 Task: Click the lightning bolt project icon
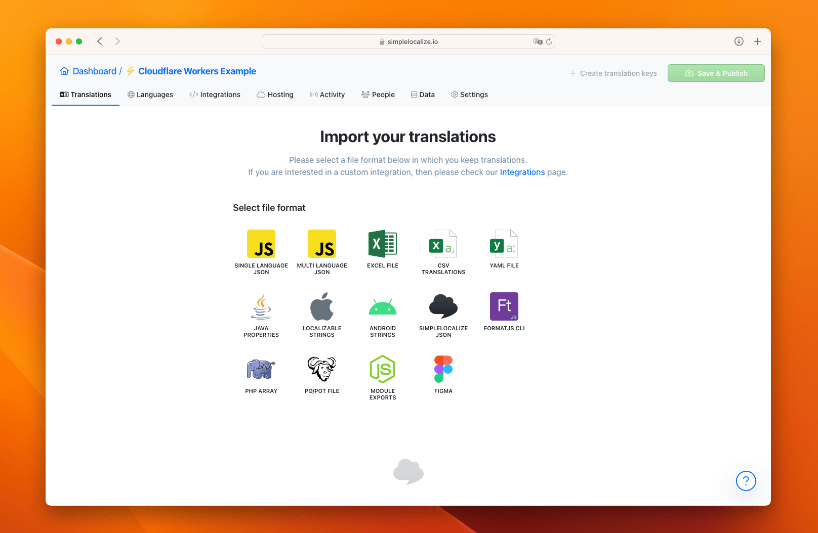click(130, 71)
